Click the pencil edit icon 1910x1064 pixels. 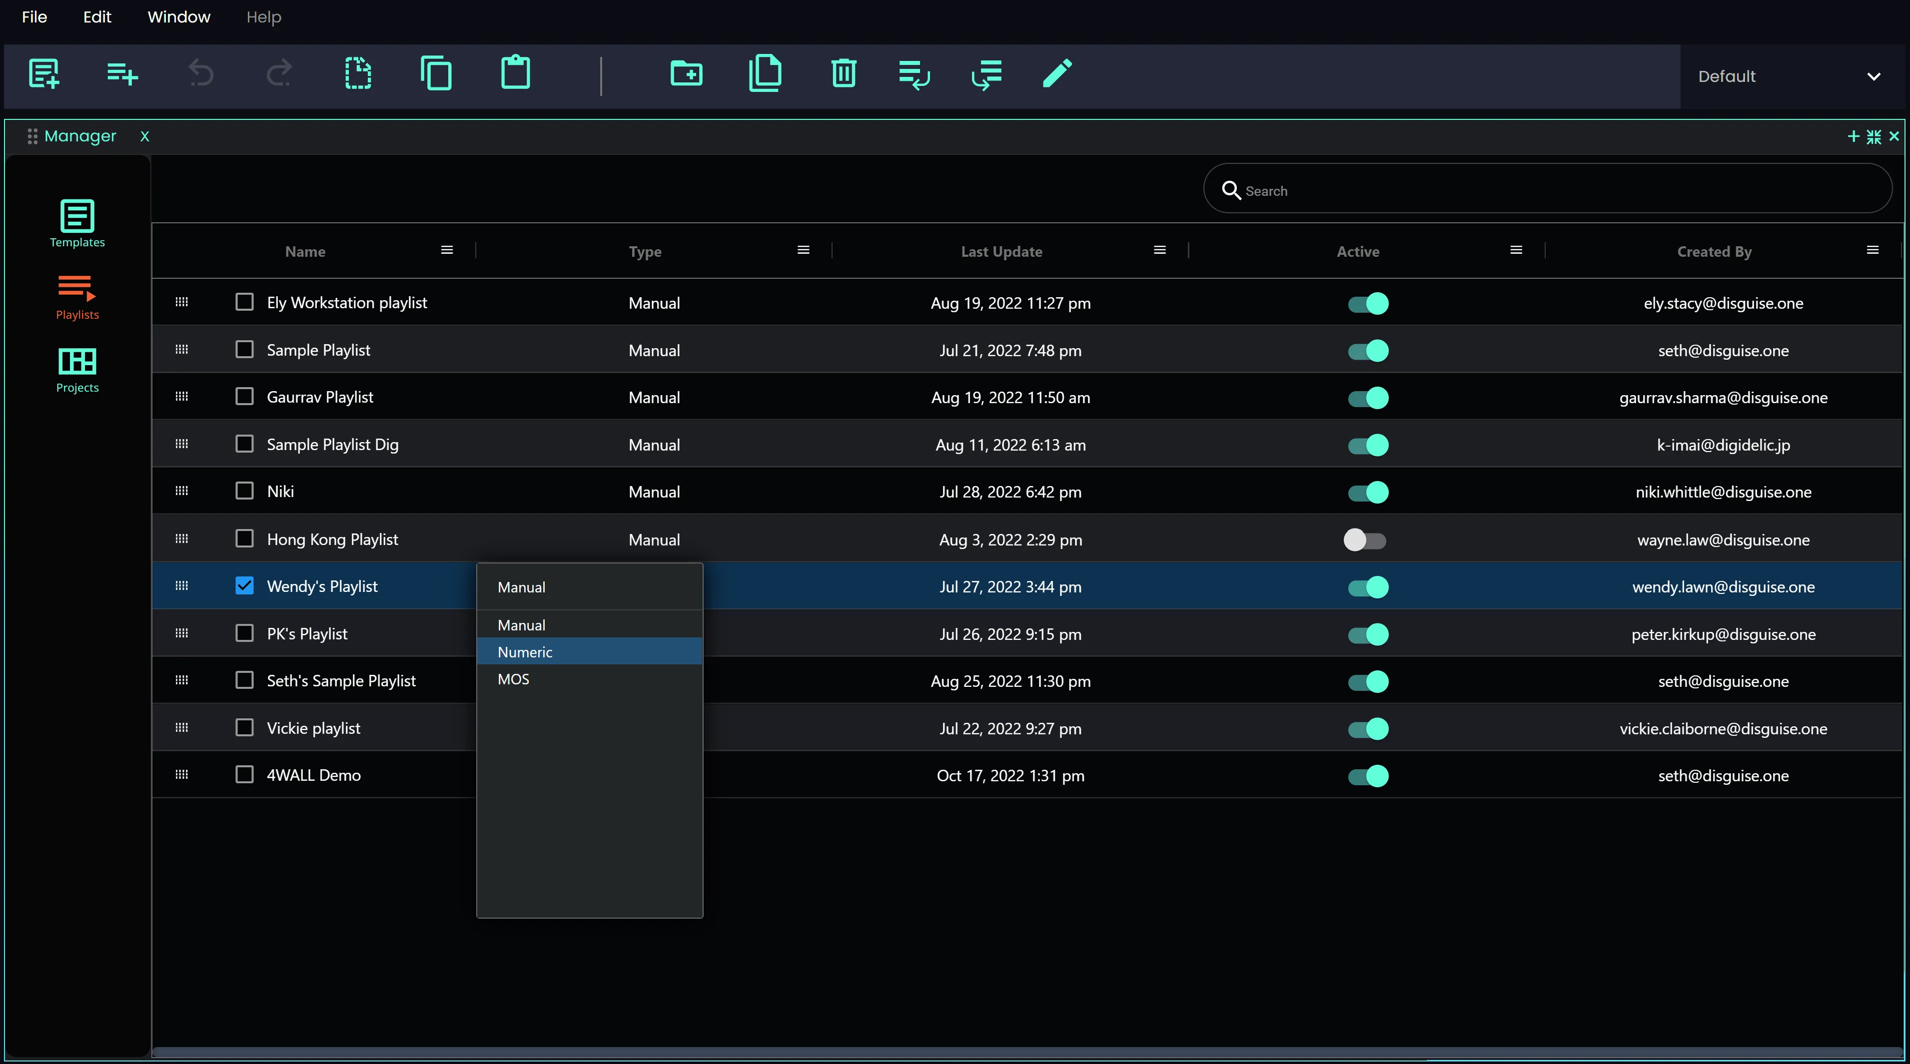tap(1056, 73)
